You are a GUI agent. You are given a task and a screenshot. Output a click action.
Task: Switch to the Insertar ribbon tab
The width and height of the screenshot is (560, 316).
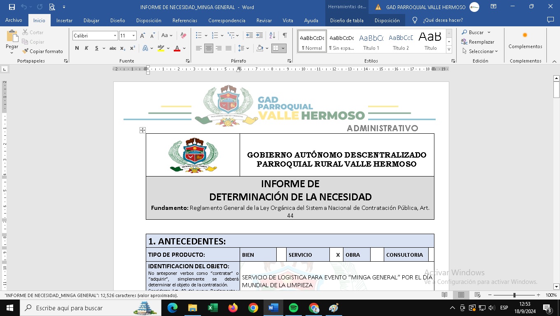coord(64,21)
